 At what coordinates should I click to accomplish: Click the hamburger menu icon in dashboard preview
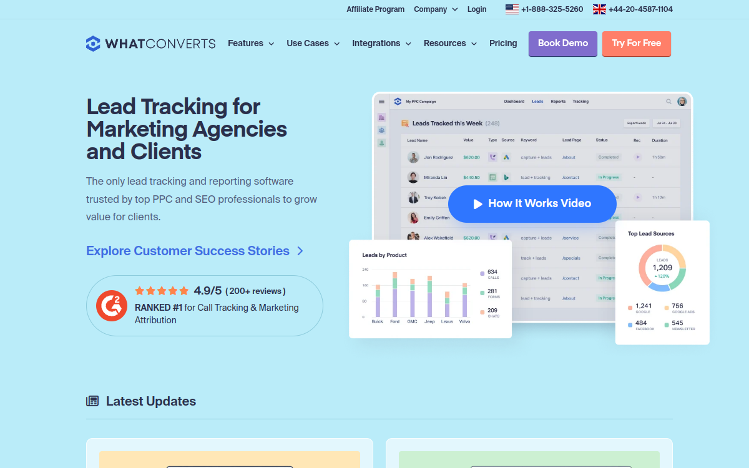tap(382, 102)
